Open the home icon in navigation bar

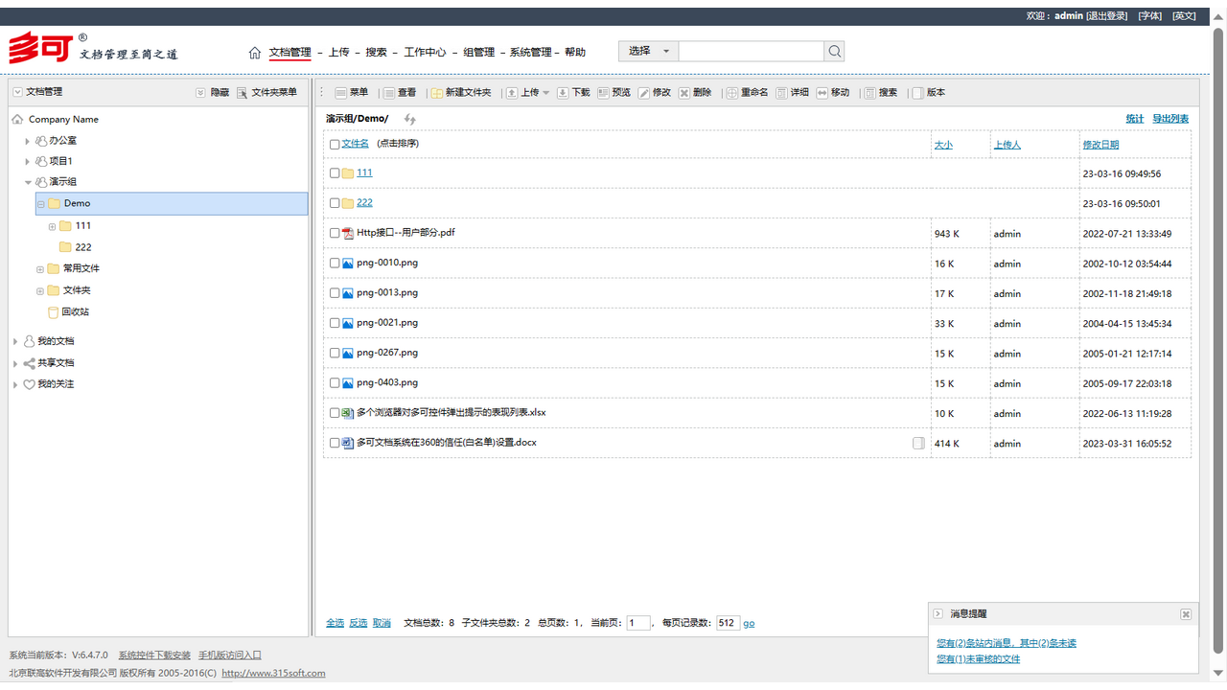tap(254, 53)
